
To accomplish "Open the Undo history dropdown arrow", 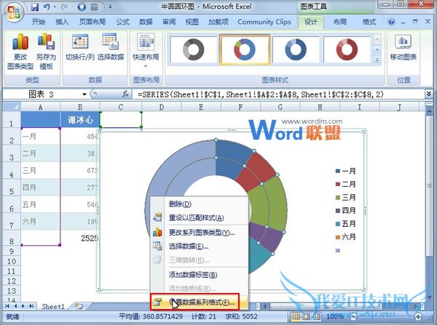I will [x=55, y=7].
